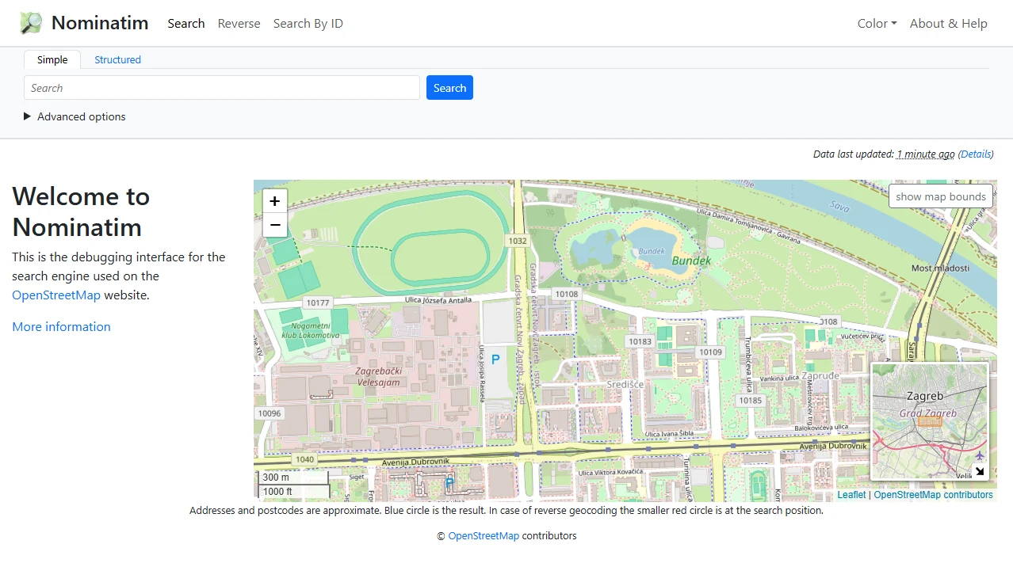Open the Leaflet attribution link

851,495
